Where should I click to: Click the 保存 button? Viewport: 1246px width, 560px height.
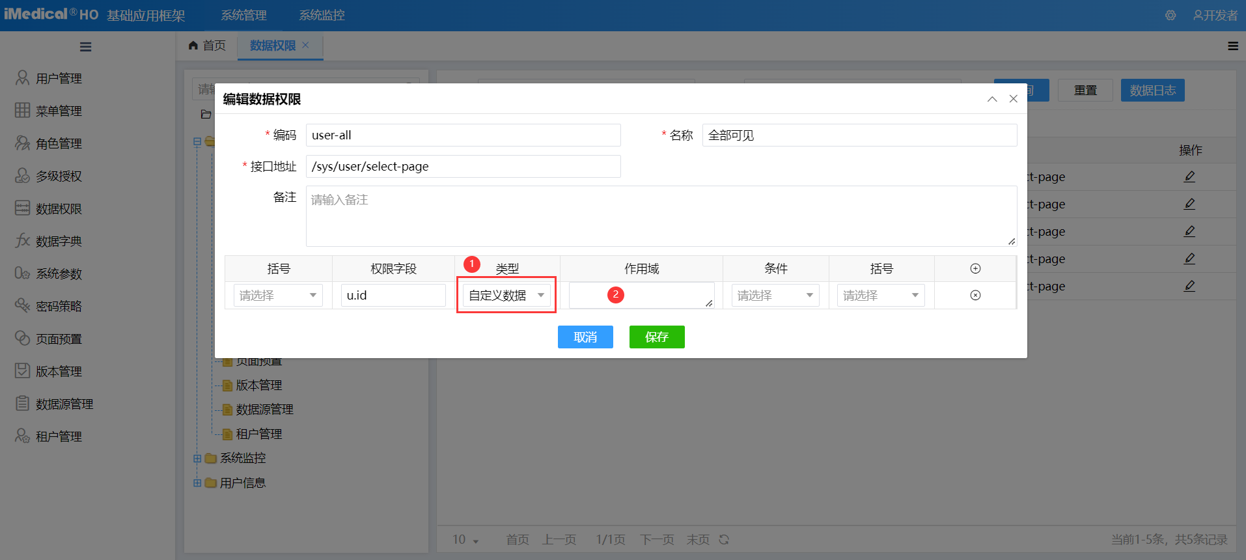pos(656,337)
